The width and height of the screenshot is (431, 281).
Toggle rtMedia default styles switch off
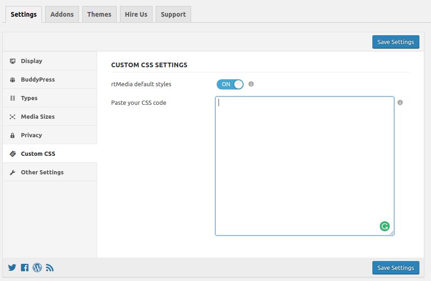230,84
